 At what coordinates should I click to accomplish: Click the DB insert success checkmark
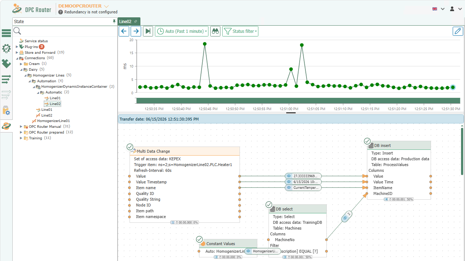point(367,141)
